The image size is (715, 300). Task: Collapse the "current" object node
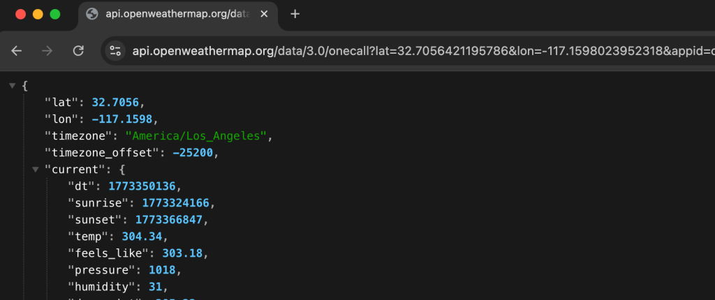pos(34,169)
